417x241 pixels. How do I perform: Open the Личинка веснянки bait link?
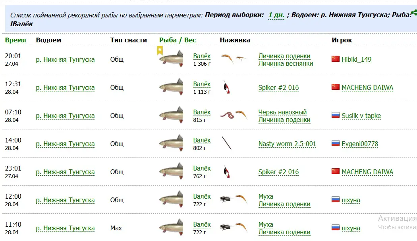[286, 64]
